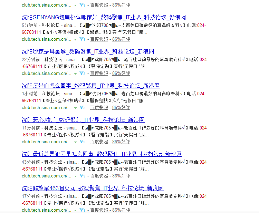View 86%好评 rating for 沈阳SENYANG切扁桃体 result

click(121, 39)
